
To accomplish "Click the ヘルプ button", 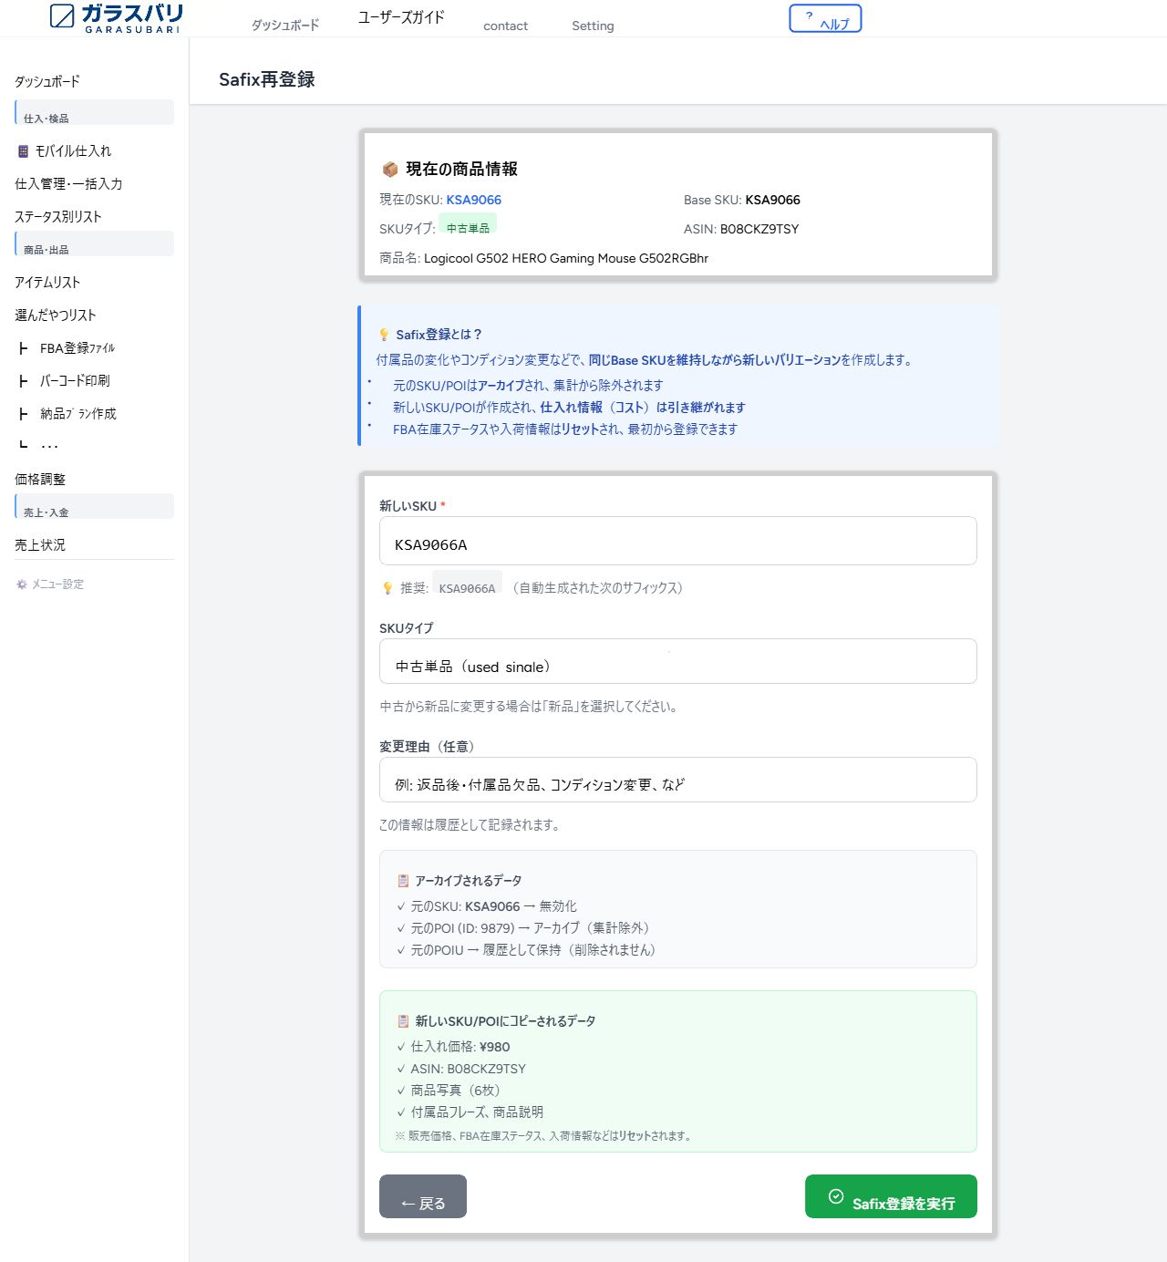I will coord(825,18).
